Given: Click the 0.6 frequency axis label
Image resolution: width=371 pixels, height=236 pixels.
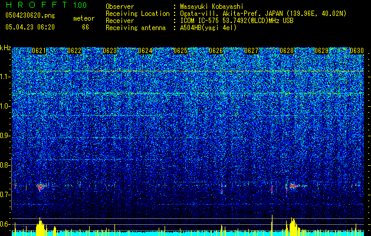Looking at the screenshot, I should tap(5, 224).
